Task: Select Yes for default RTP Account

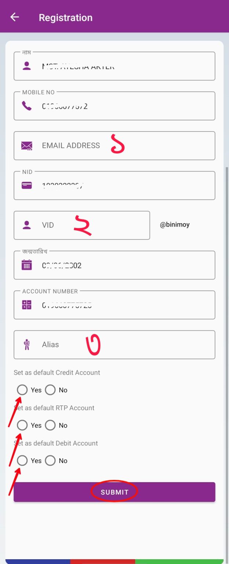Action: 22,425
